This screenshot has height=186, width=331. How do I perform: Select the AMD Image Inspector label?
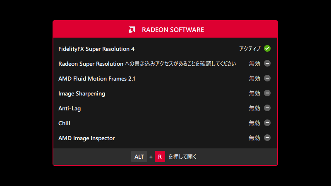86,138
